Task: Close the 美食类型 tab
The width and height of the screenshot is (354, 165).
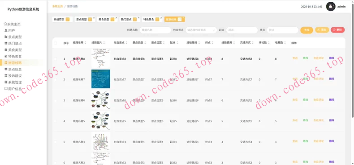Action: [x=116, y=17]
